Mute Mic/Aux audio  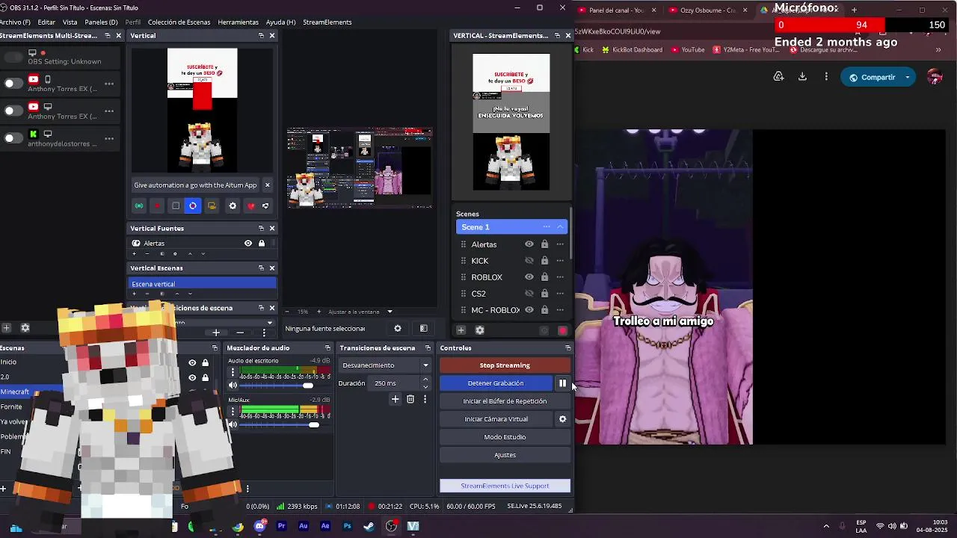pos(233,425)
